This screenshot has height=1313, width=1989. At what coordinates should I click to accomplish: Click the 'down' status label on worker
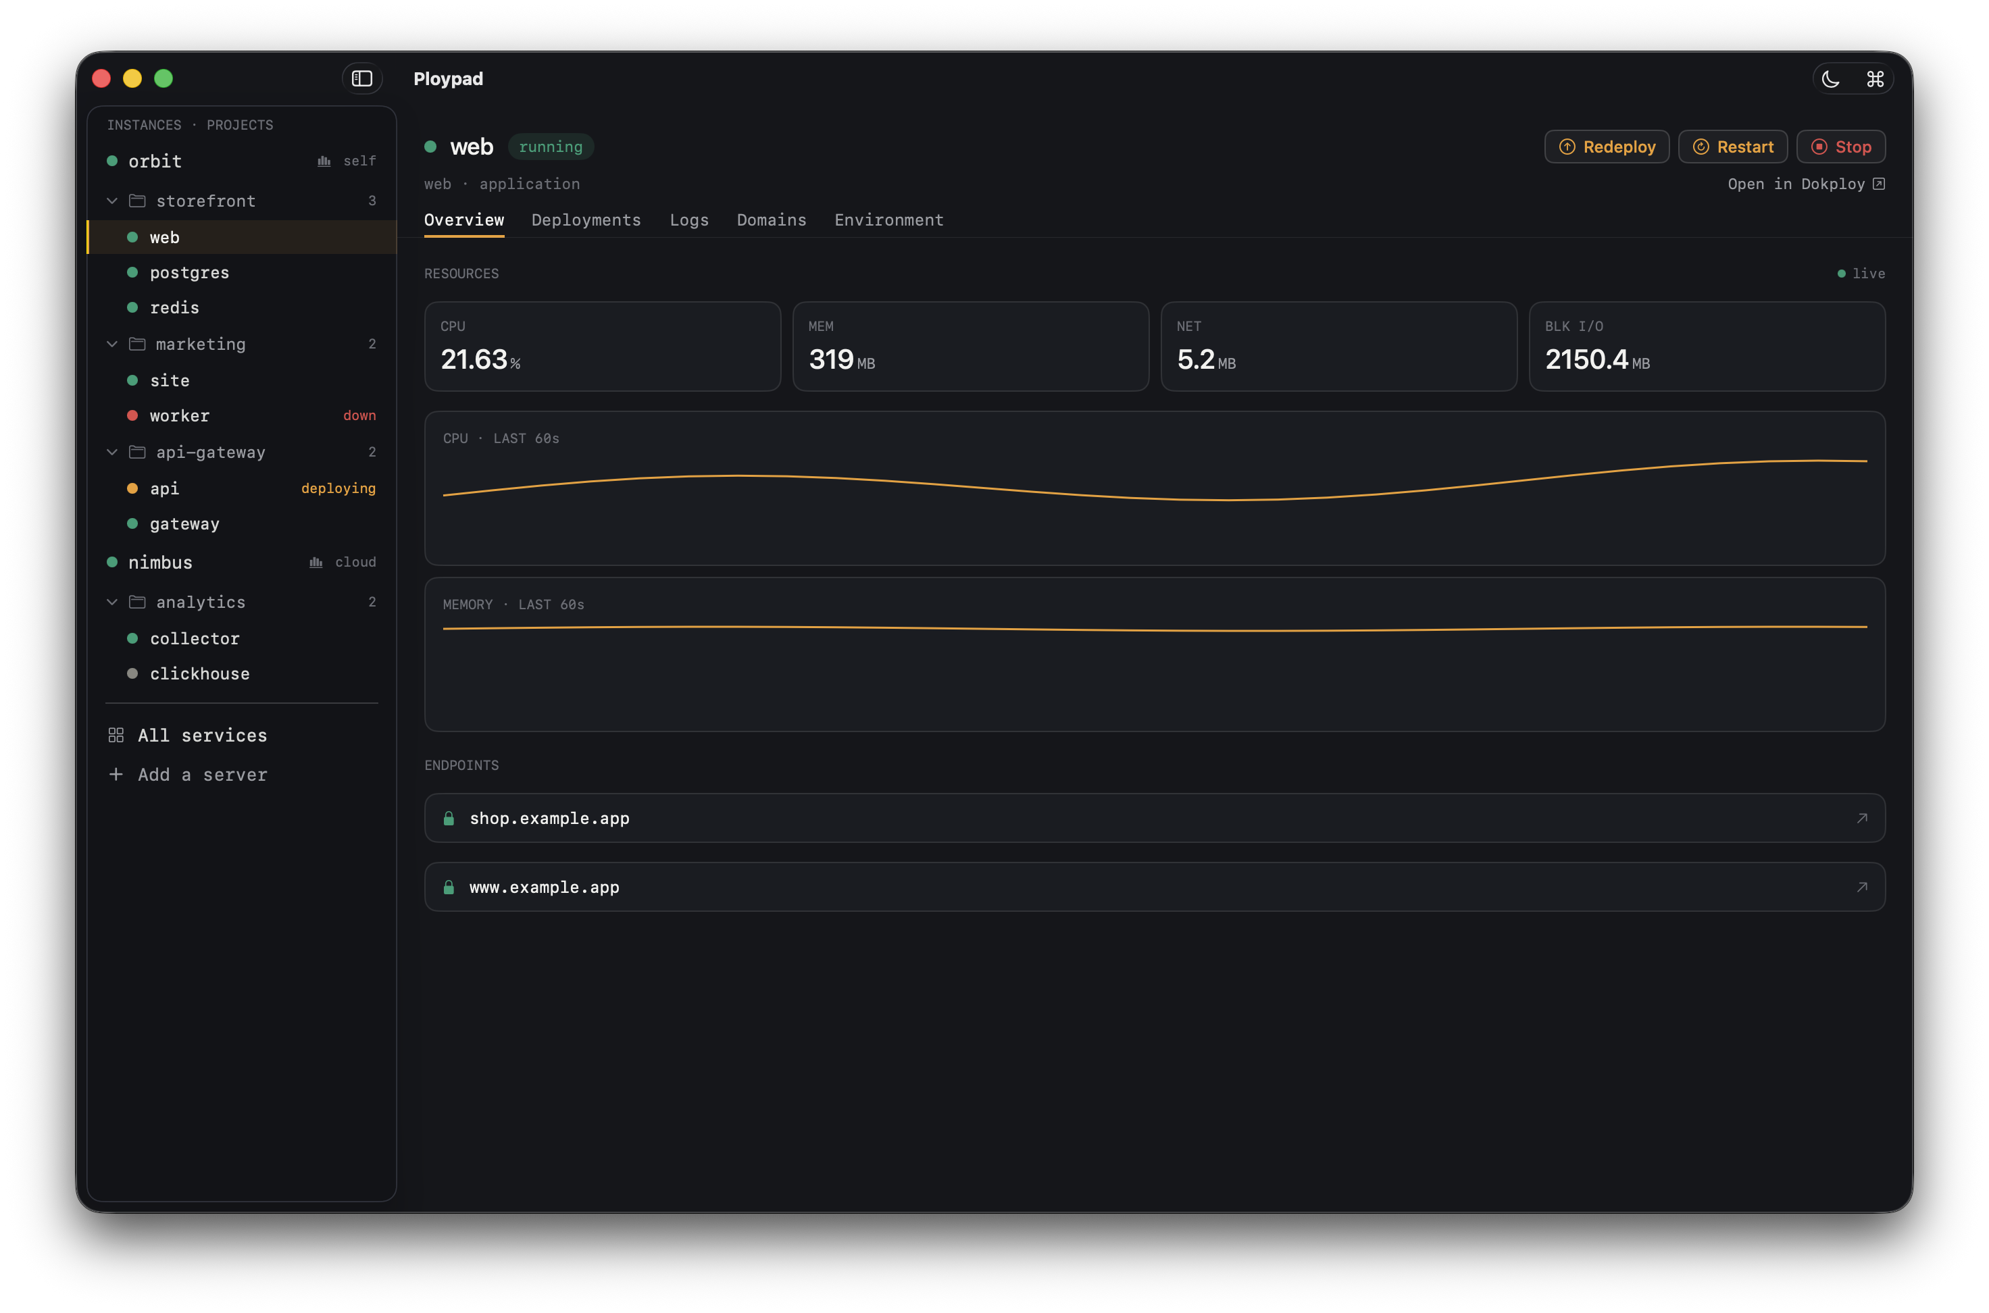(359, 415)
